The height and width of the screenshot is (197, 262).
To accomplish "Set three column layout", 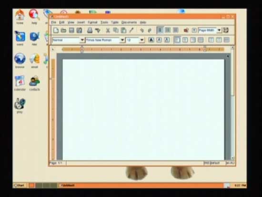I will (175, 31).
